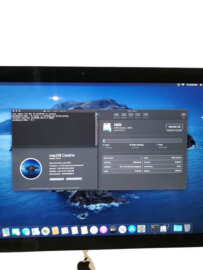Open the Info button in Disk Utility

[184, 115]
